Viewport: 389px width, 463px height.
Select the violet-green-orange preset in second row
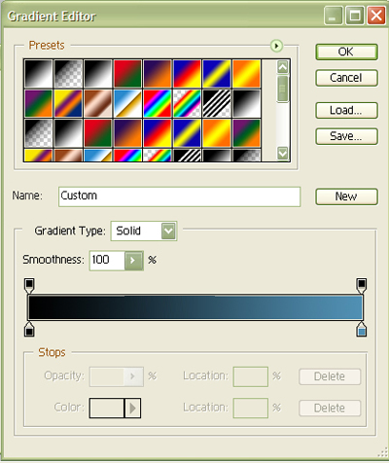[x=39, y=104]
